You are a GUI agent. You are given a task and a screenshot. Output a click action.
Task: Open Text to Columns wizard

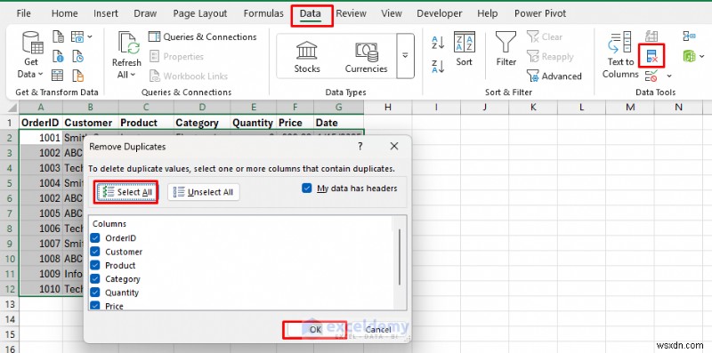pos(620,55)
